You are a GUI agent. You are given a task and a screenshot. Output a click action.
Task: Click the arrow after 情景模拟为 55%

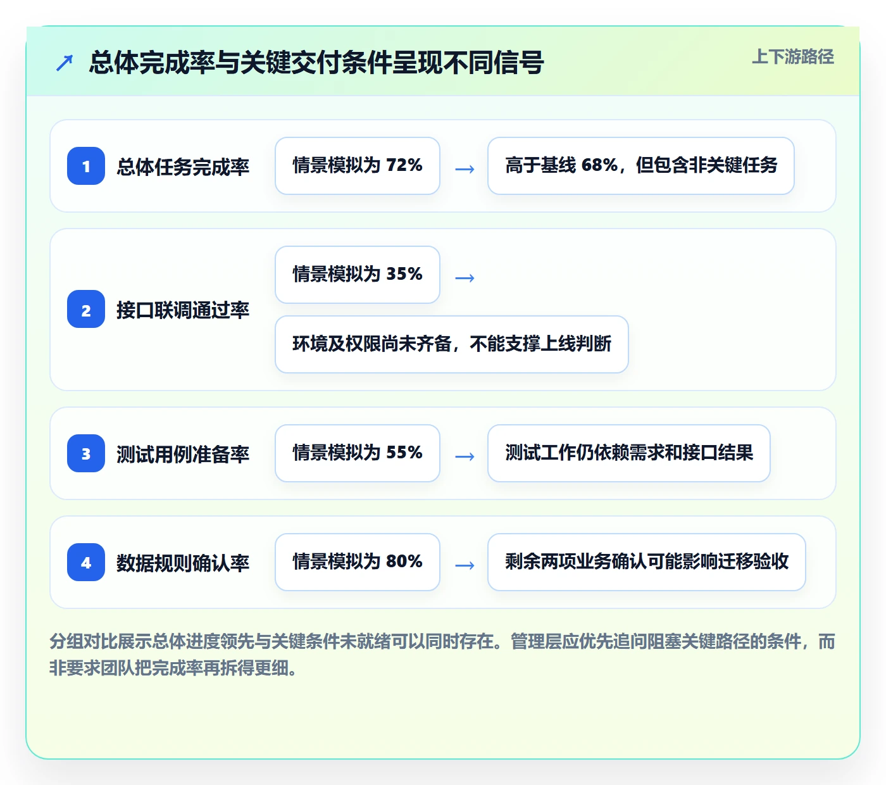coord(465,456)
